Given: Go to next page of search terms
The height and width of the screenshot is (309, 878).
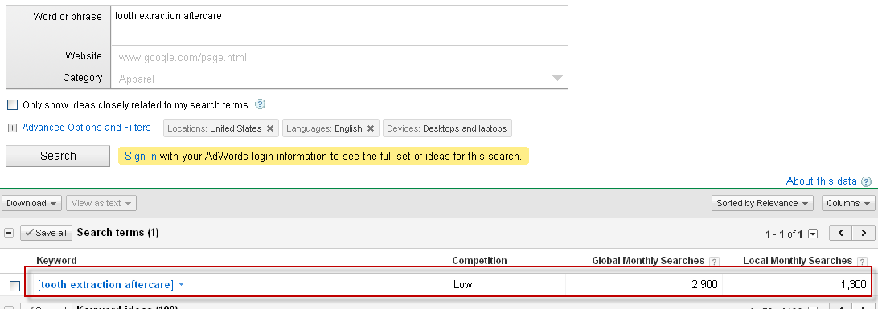Looking at the screenshot, I should (x=864, y=233).
